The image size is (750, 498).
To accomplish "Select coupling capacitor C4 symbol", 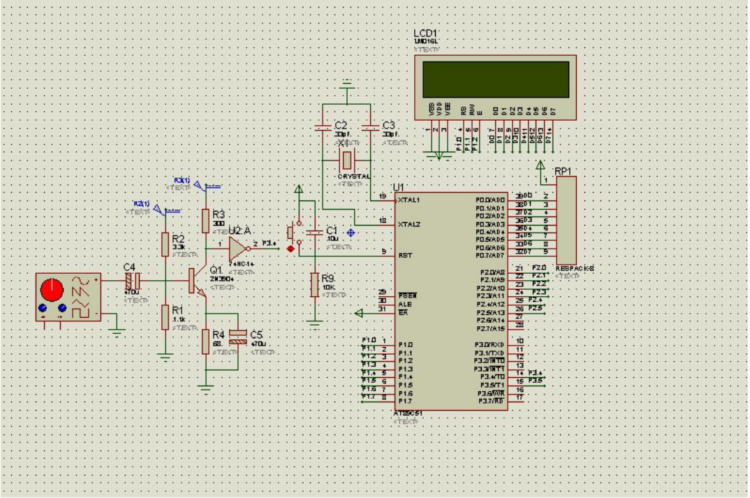I will [x=133, y=281].
